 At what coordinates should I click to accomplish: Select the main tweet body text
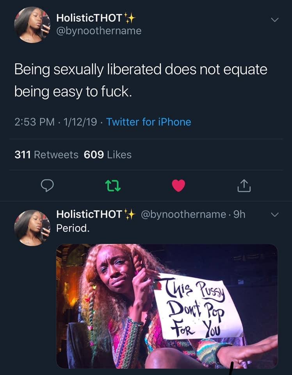point(141,80)
